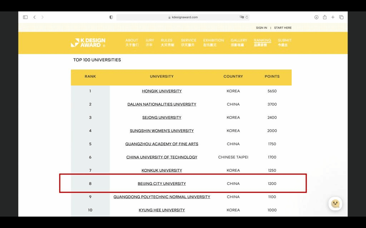Reload the page with refresh icon
Viewport: 366px width, 228px height.
[x=247, y=17]
